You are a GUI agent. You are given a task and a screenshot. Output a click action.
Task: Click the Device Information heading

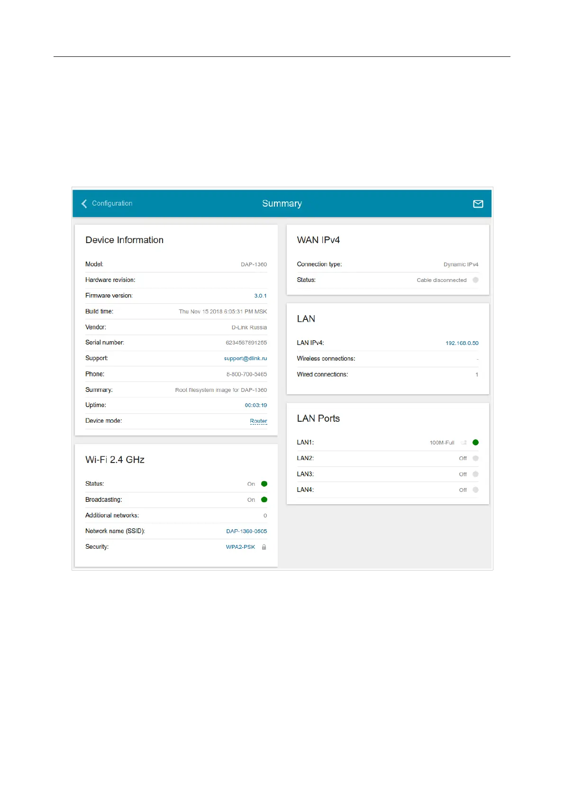click(124, 240)
